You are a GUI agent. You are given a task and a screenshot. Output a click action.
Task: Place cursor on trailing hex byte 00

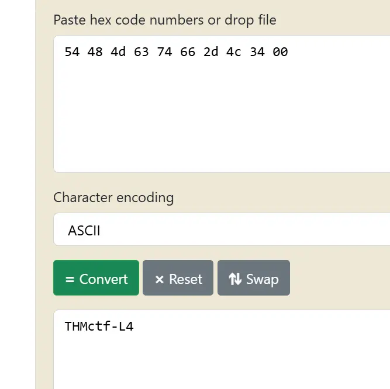click(280, 52)
